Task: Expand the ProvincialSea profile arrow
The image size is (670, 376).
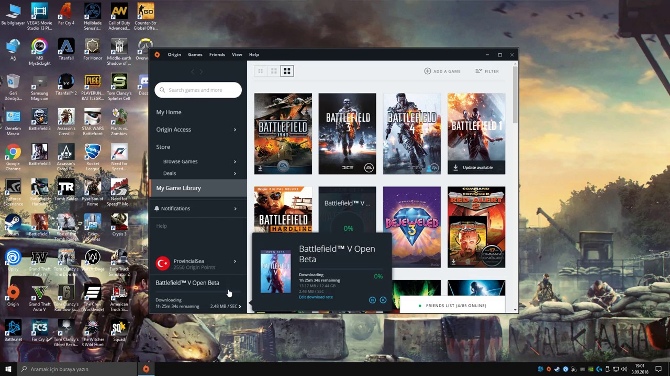Action: coord(234,261)
